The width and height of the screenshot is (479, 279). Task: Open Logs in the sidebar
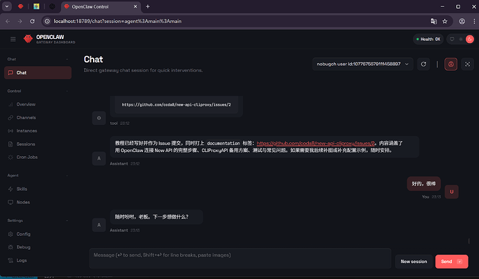(x=38, y=260)
